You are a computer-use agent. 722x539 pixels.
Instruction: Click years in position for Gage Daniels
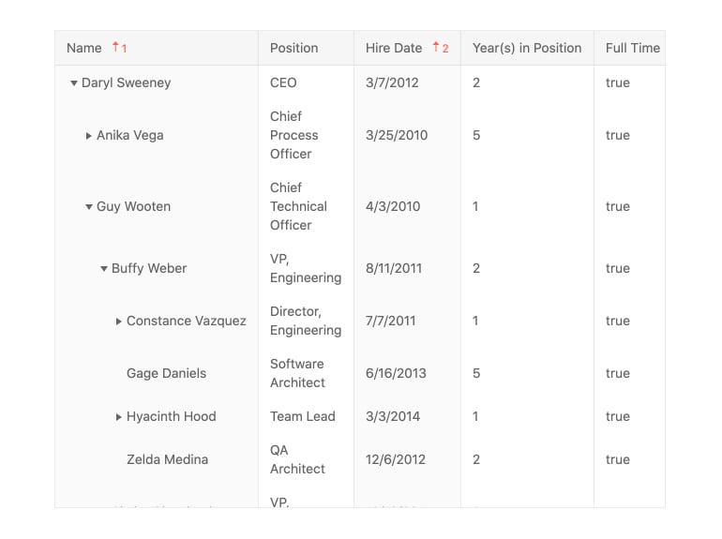click(x=476, y=373)
